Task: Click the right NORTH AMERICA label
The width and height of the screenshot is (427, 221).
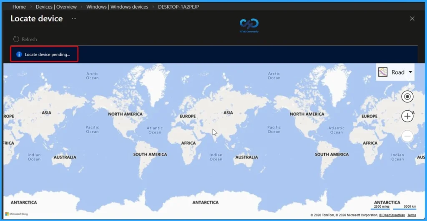Action: (307, 114)
